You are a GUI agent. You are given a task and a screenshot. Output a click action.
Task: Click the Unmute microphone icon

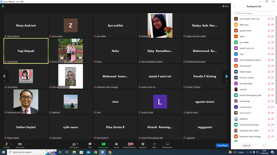point(6,144)
